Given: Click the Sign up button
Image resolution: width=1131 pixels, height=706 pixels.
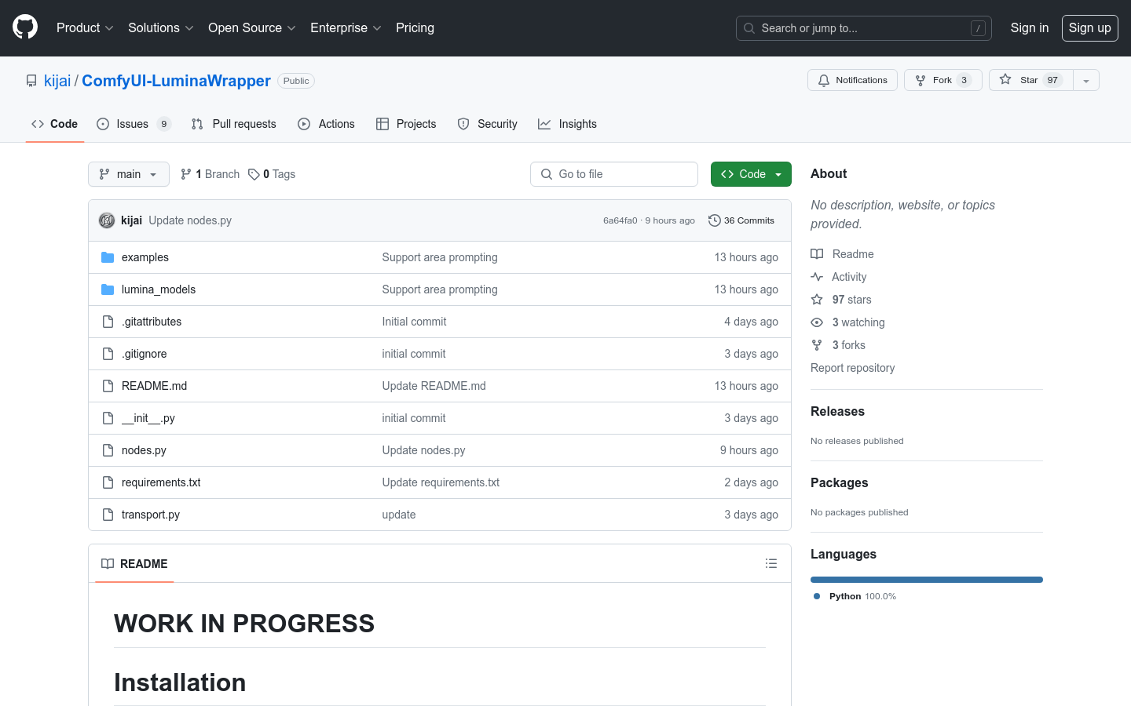Looking at the screenshot, I should coord(1089,27).
